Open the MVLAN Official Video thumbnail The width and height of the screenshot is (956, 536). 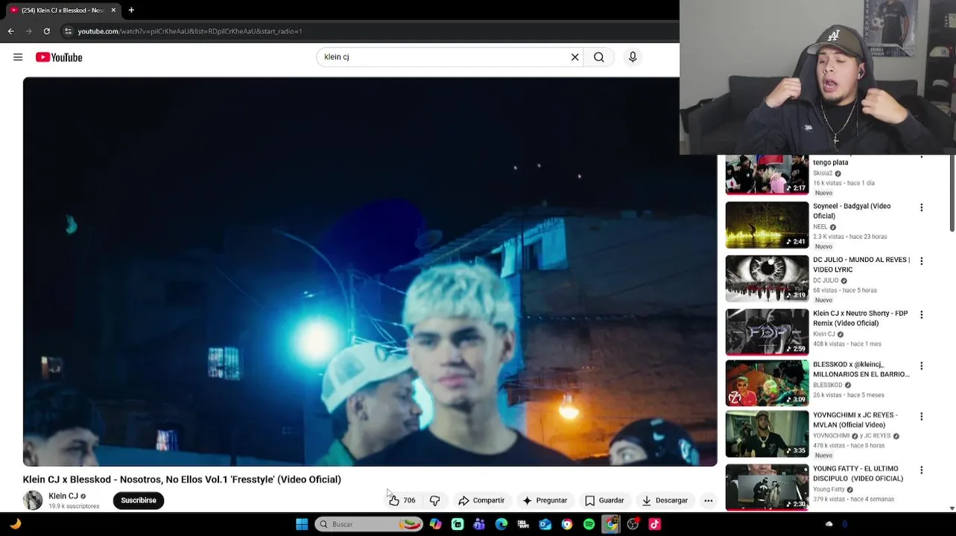(x=767, y=433)
